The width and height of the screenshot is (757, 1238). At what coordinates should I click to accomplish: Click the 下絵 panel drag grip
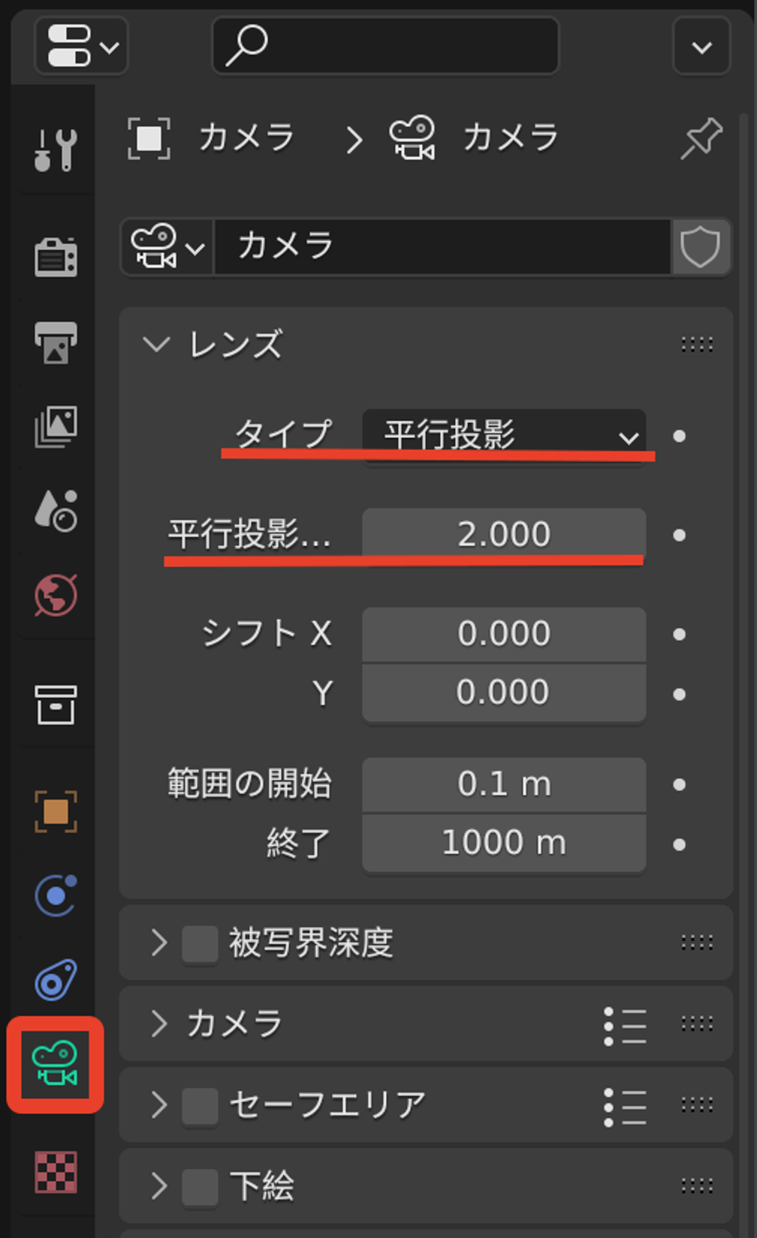click(x=697, y=1185)
